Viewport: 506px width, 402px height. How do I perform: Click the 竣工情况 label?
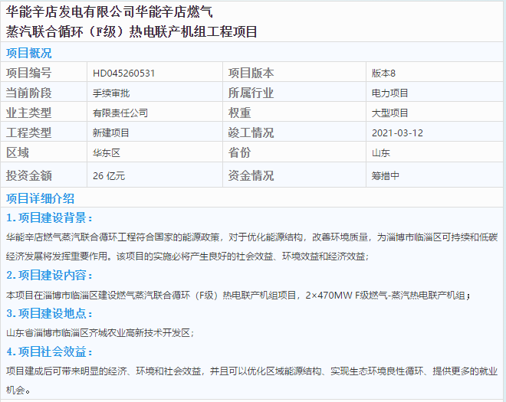point(251,132)
